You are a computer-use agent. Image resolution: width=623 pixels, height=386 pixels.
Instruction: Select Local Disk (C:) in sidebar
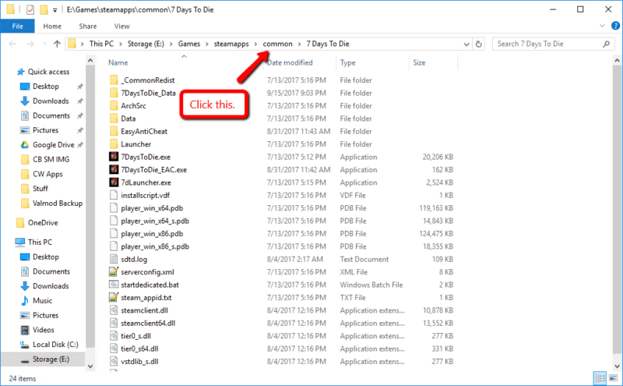tap(55, 345)
